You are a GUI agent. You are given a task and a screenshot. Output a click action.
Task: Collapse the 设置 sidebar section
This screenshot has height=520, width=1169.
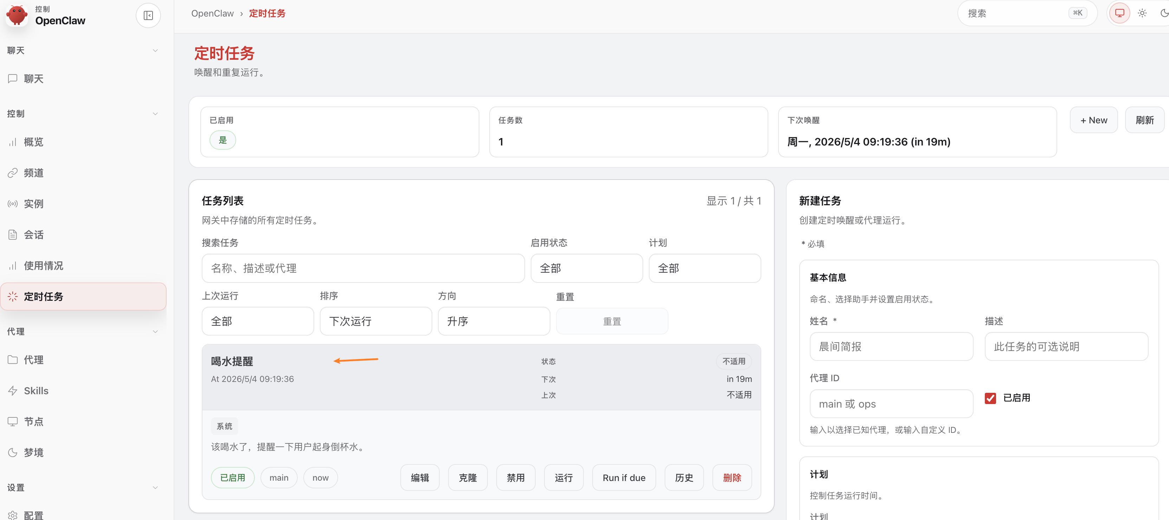155,488
